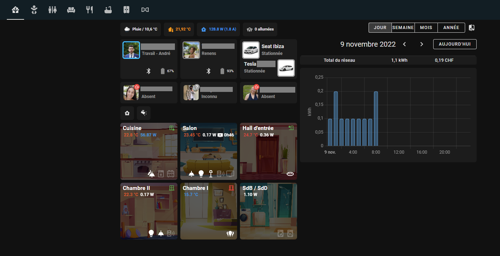The image size is (500, 256).
Task: Click the small home icon button below persons
Action: click(x=127, y=113)
